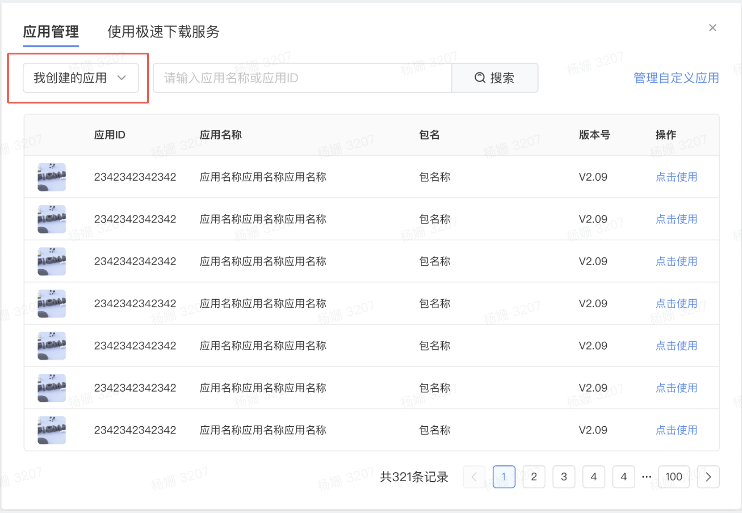
Task: Click the search magnifier icon
Action: (x=480, y=78)
